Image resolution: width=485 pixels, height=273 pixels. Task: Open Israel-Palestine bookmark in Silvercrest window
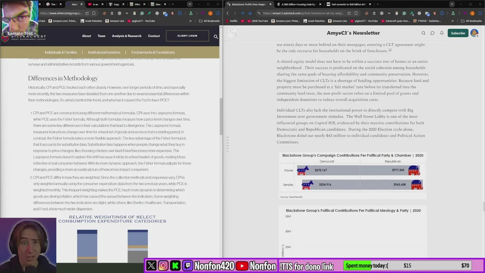point(91,21)
